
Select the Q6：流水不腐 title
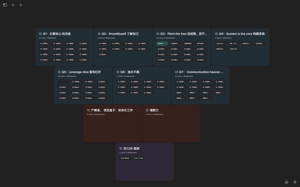pyautogui.click(x=130, y=72)
